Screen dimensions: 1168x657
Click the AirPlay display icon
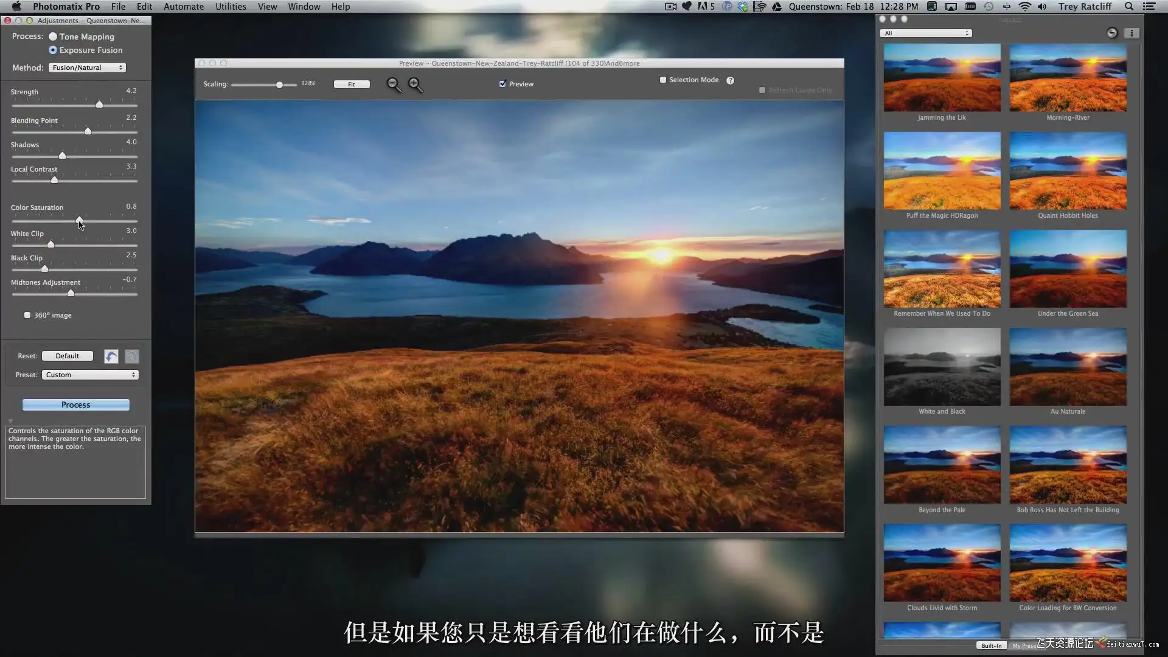click(x=951, y=7)
